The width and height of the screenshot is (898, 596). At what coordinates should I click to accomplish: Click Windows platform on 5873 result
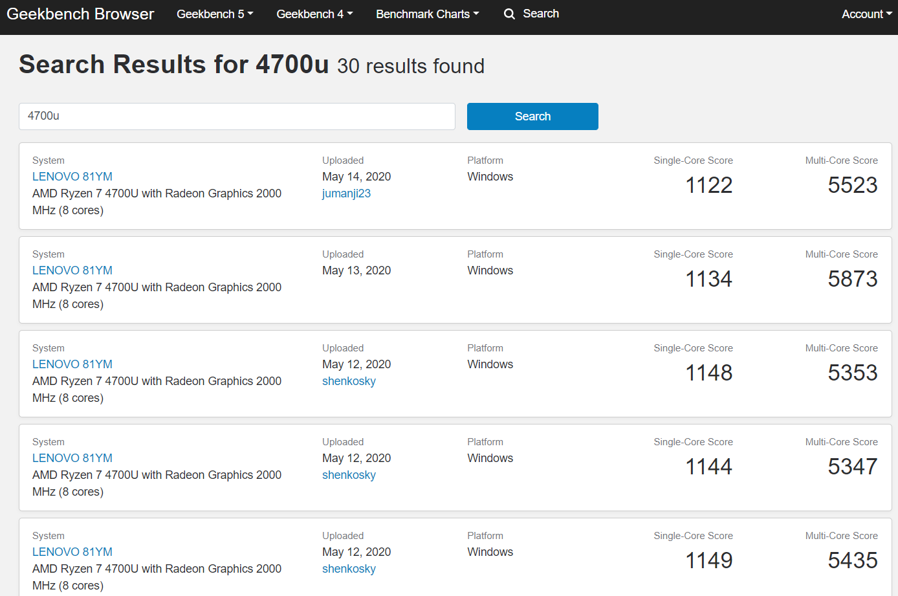490,270
